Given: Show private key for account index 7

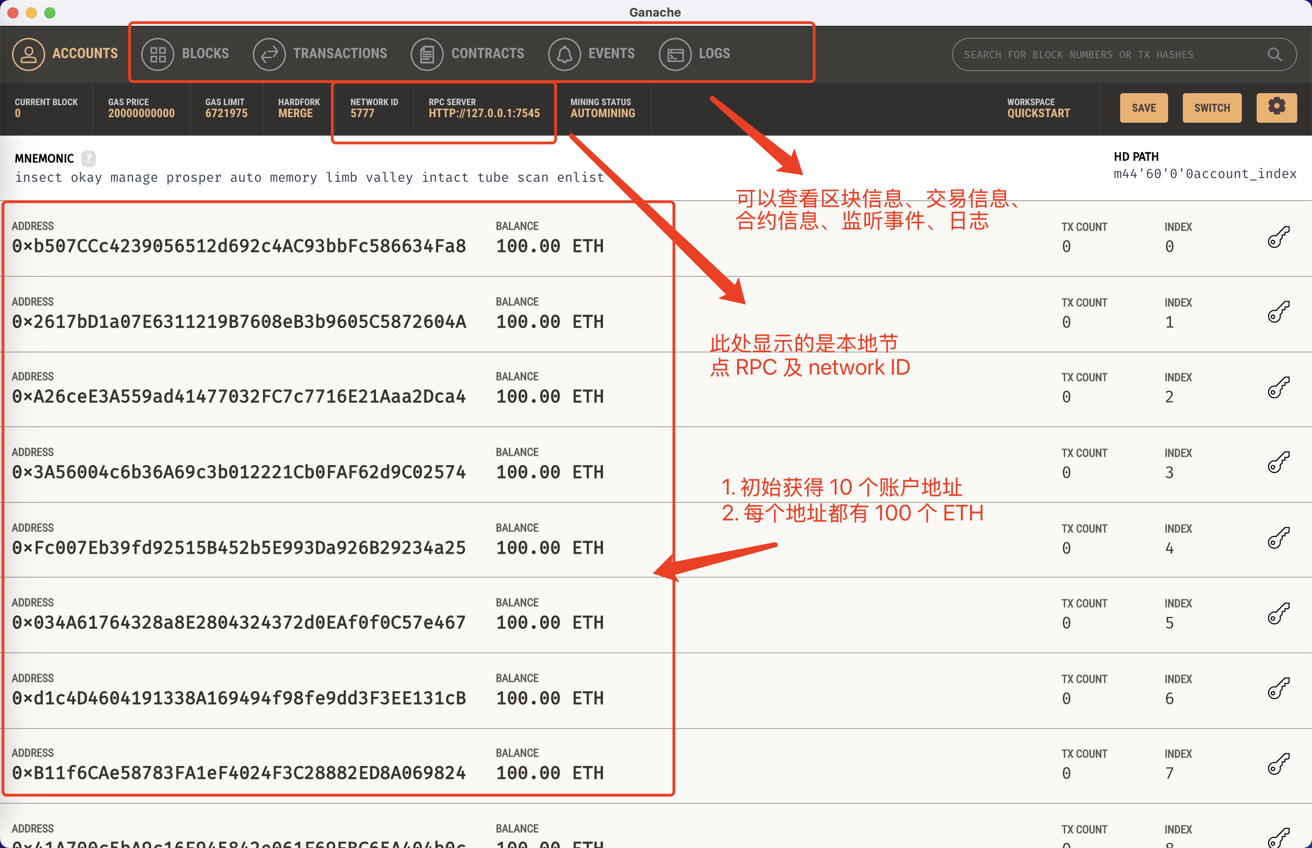Looking at the screenshot, I should (1278, 764).
